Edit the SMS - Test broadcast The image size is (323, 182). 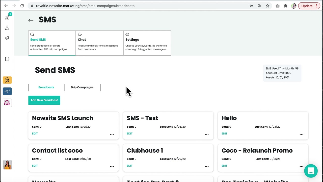[x=129, y=133]
